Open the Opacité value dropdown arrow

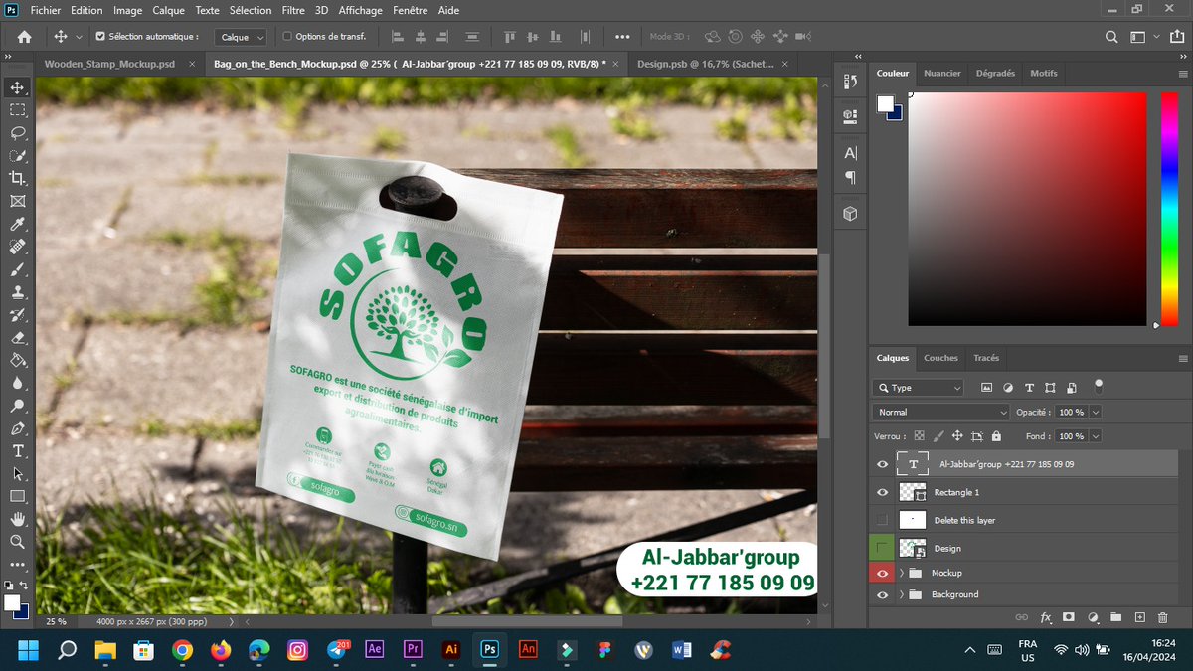pyautogui.click(x=1096, y=412)
